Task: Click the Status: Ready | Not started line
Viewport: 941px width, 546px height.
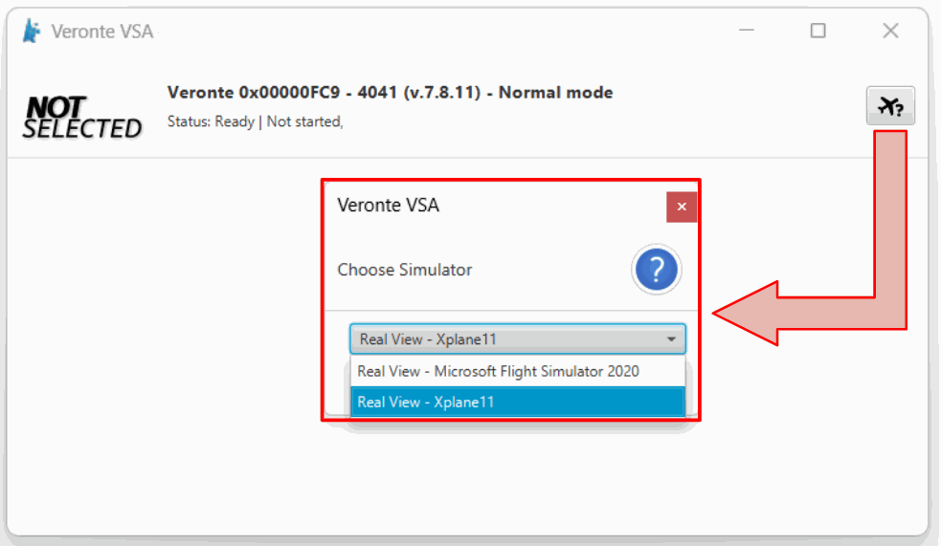Action: pyautogui.click(x=255, y=121)
